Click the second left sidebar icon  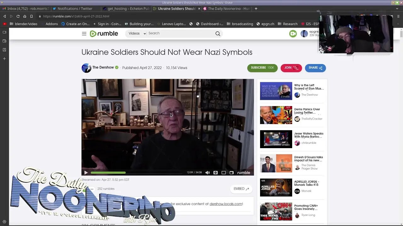(x=4, y=41)
